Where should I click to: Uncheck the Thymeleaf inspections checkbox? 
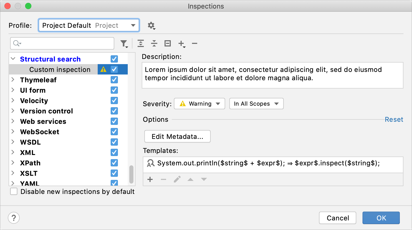(114, 80)
